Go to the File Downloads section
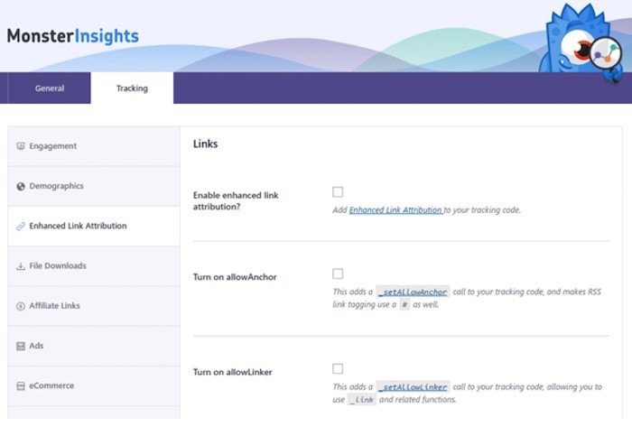The height and width of the screenshot is (427, 632). tap(94, 266)
